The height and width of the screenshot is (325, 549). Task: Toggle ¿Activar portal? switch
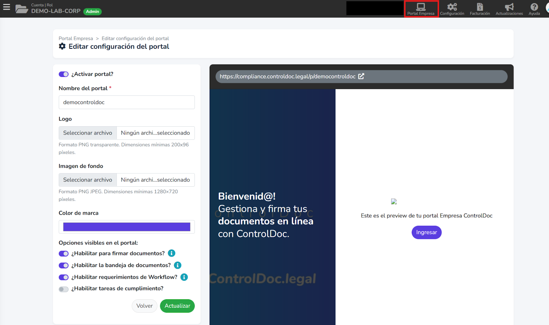[63, 74]
